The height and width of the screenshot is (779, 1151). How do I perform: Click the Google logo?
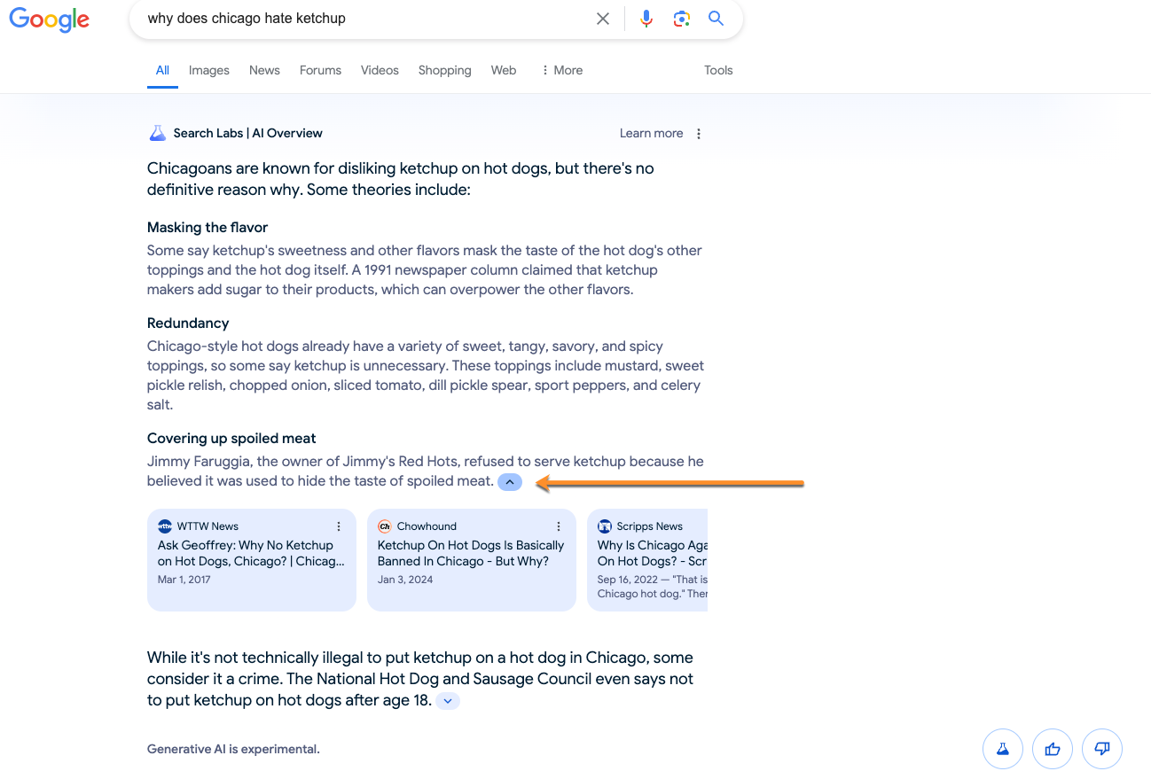(50, 19)
